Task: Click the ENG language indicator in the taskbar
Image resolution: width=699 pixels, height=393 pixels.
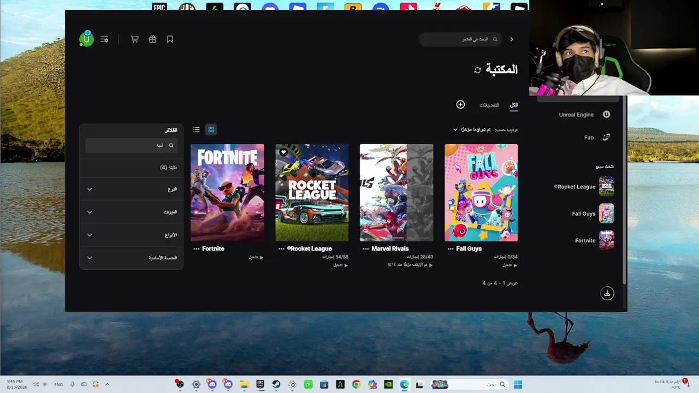Action: 58,384
